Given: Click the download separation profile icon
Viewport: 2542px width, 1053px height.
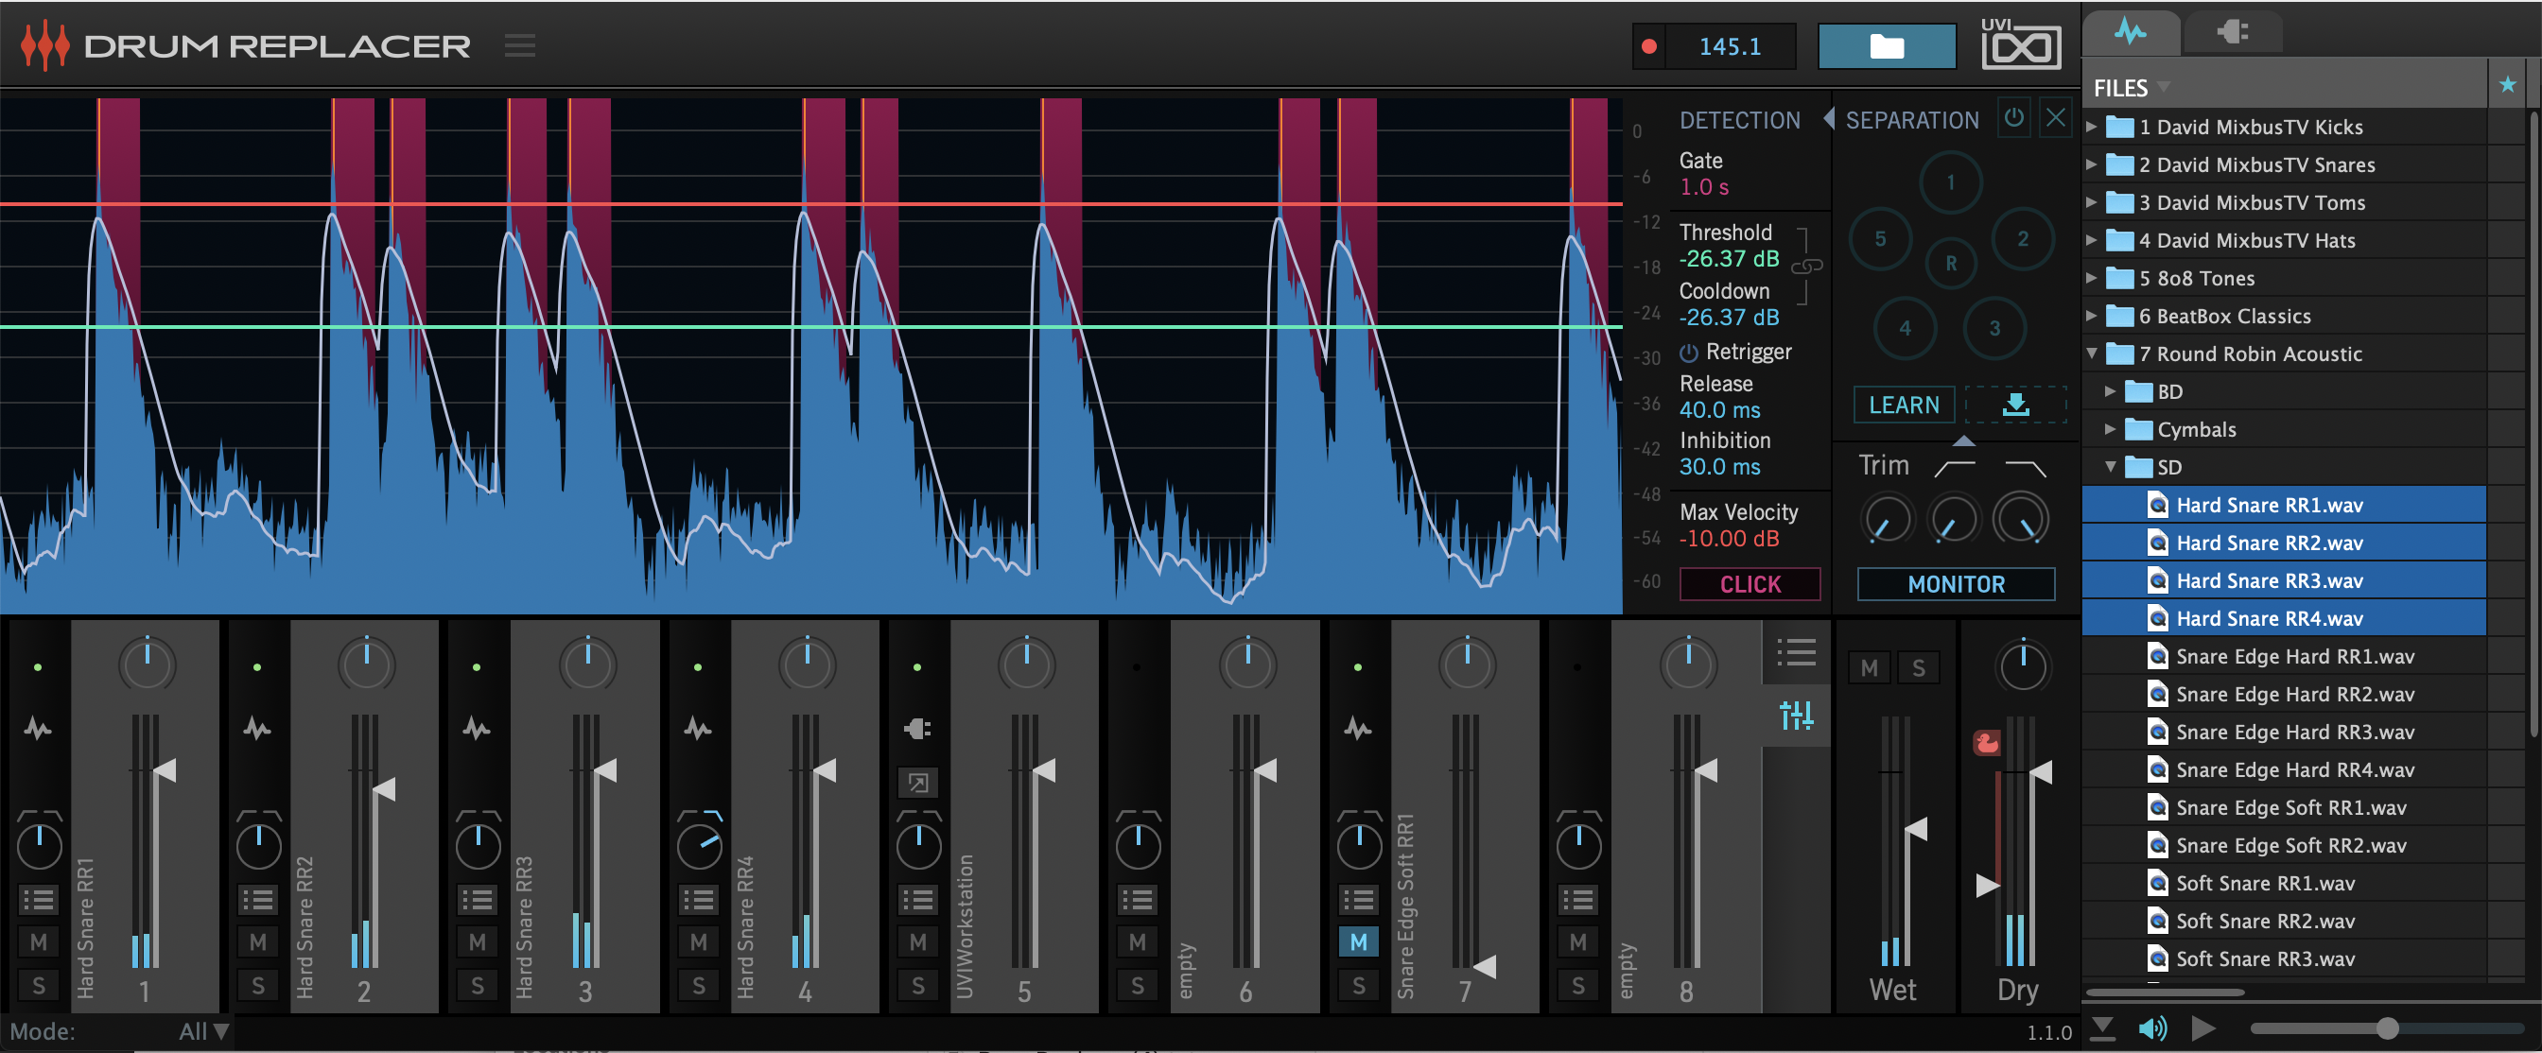Looking at the screenshot, I should tap(2016, 406).
